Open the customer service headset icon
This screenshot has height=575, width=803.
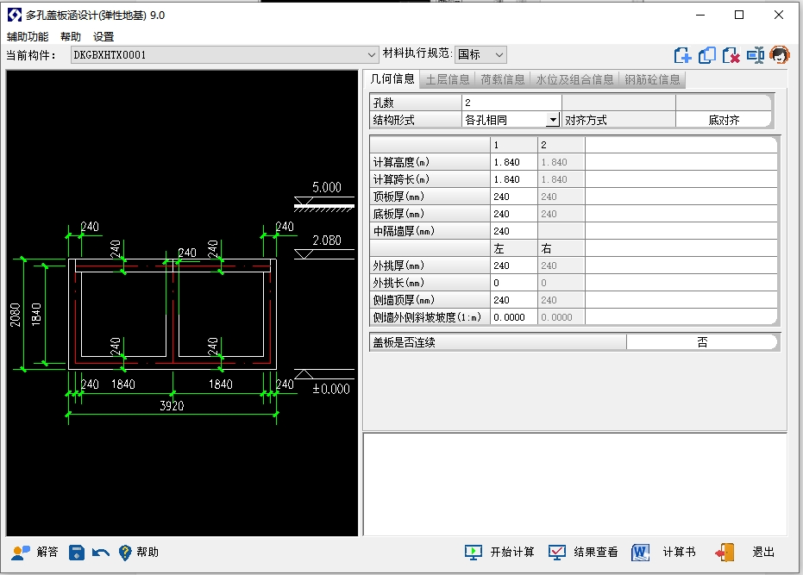[780, 55]
